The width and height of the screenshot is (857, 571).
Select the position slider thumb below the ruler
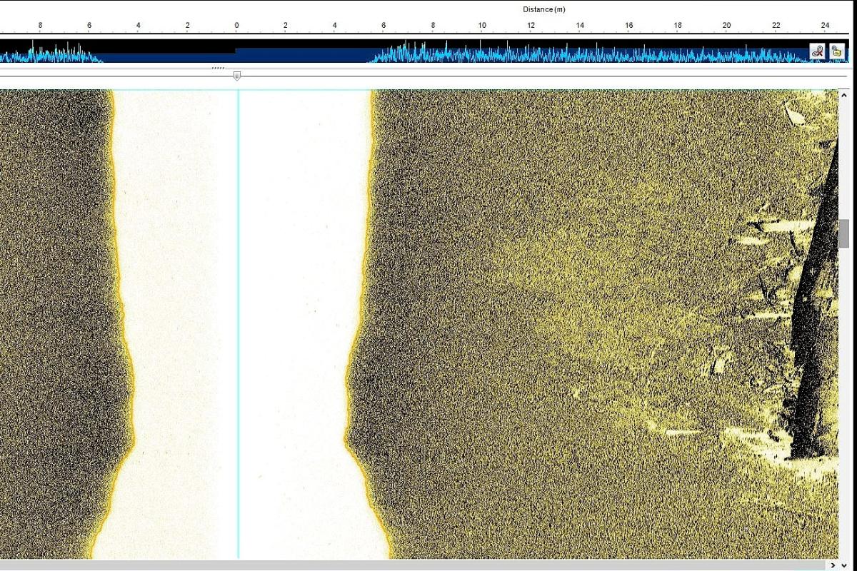tap(237, 75)
